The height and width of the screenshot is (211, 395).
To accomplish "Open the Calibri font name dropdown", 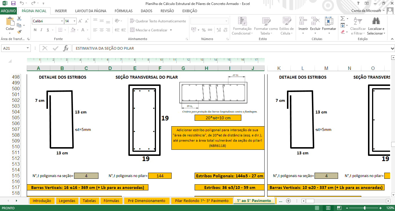I will [x=62, y=21].
